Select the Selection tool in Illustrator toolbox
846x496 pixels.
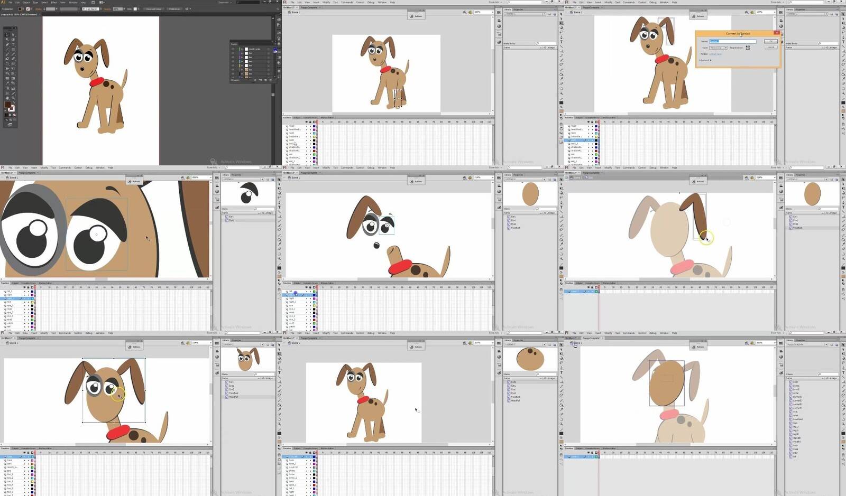tap(7, 34)
